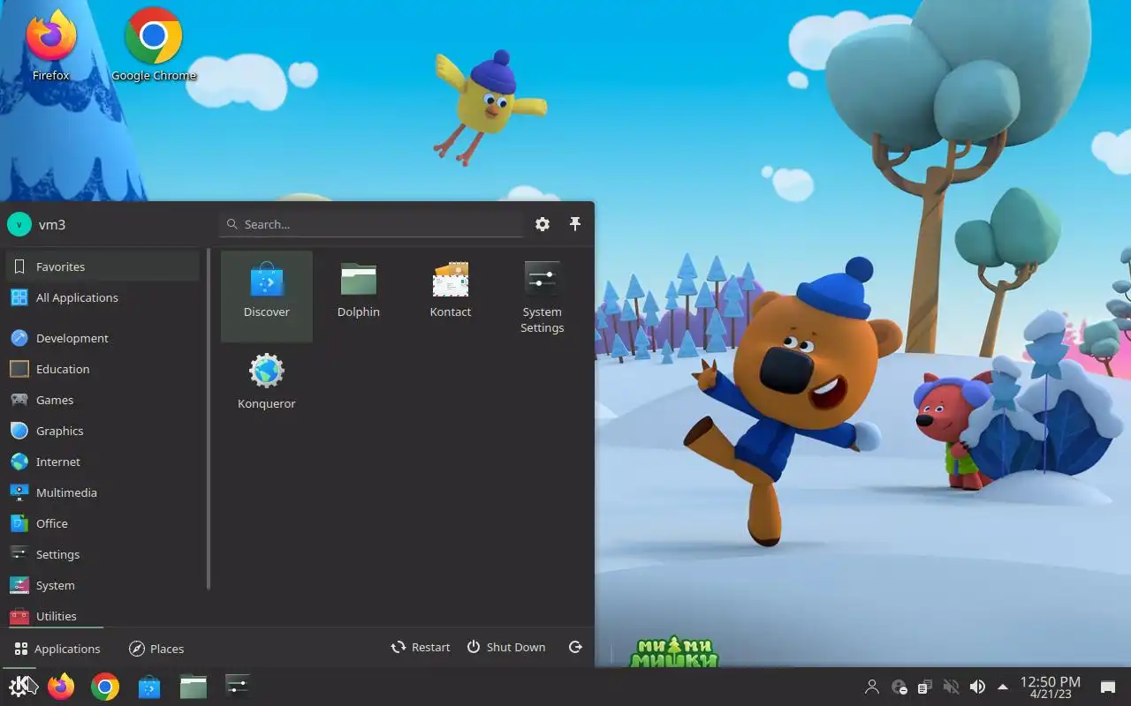Open Firefox desktop shortcut

(50, 46)
